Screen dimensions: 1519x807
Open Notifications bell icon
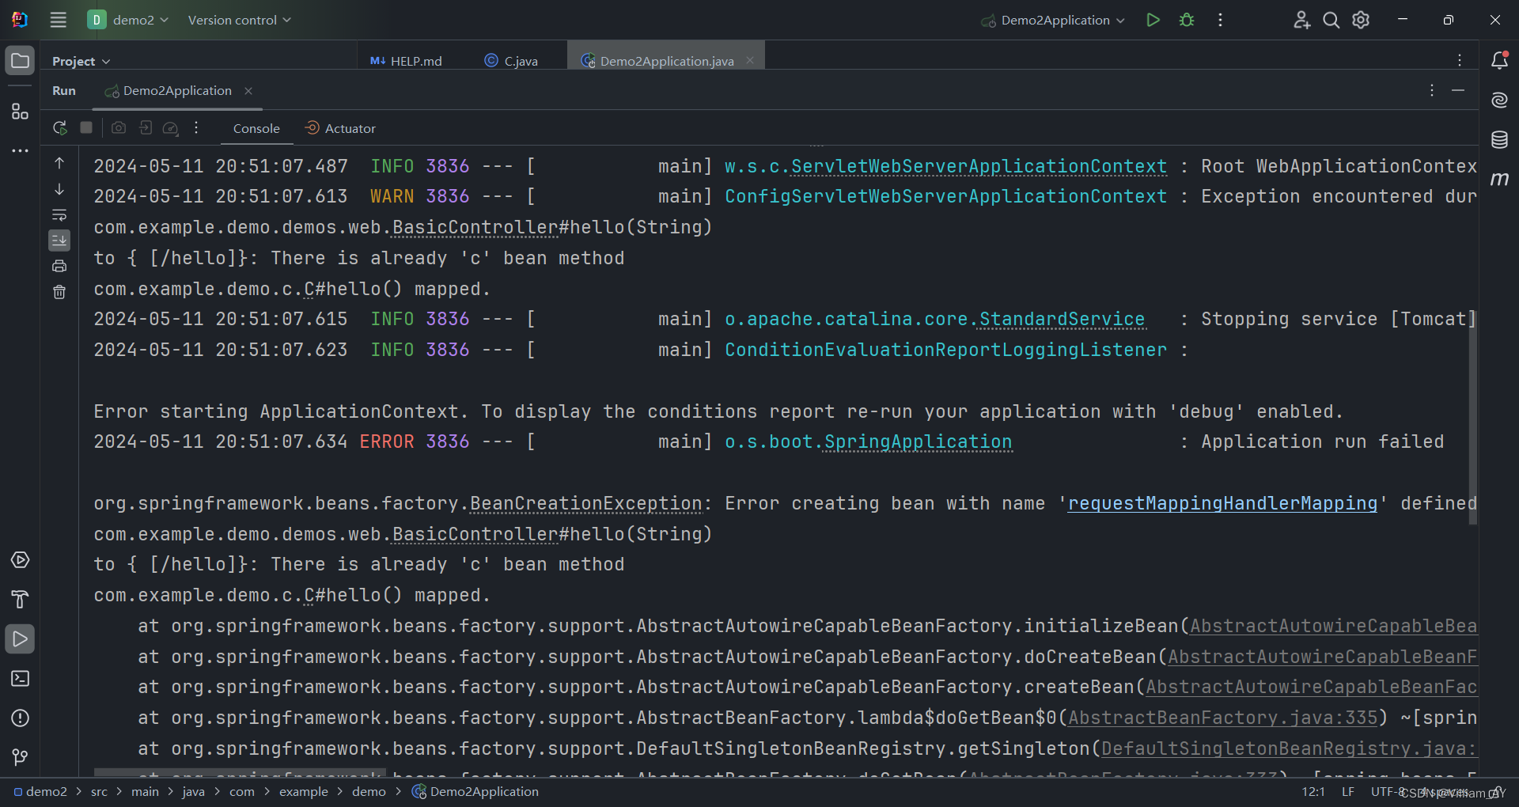click(1499, 61)
